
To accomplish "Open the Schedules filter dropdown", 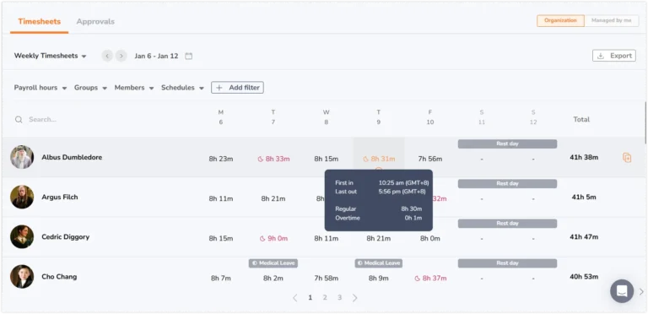I will click(x=182, y=88).
